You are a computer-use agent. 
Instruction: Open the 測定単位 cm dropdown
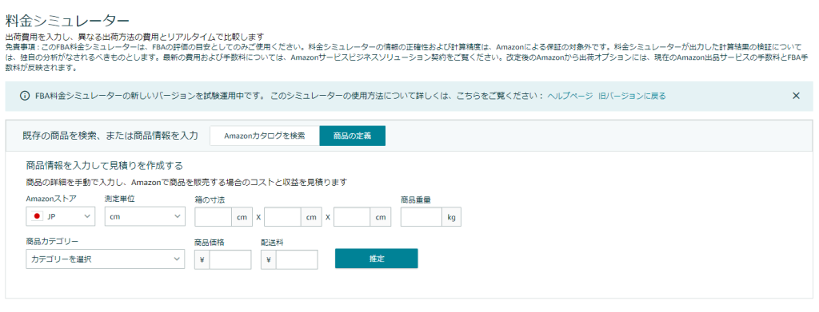[145, 217]
